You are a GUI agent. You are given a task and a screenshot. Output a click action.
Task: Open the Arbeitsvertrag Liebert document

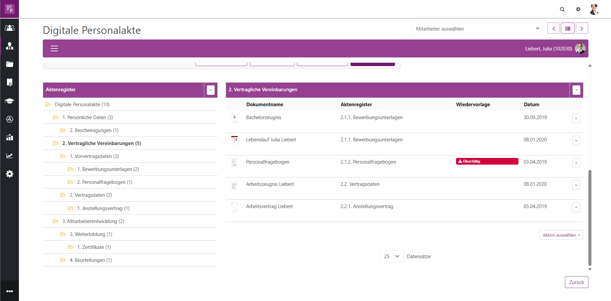269,206
